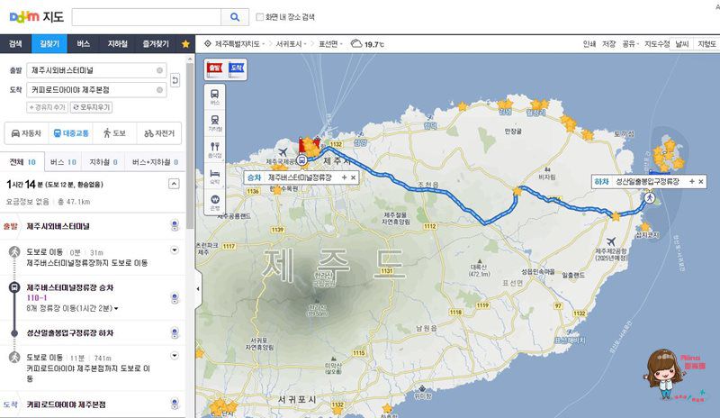Select 자동차 car mode
The width and height of the screenshot is (720, 418).
tap(26, 133)
